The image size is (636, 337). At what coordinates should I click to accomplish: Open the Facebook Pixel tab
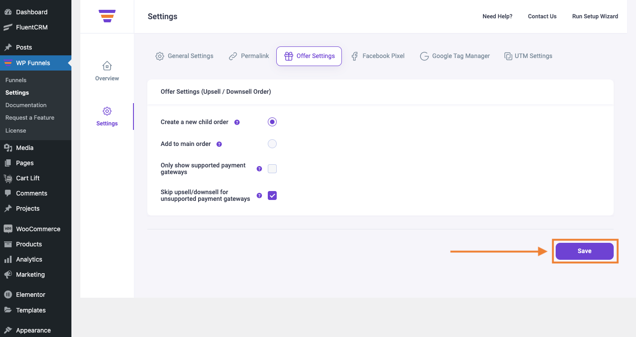[x=378, y=56]
